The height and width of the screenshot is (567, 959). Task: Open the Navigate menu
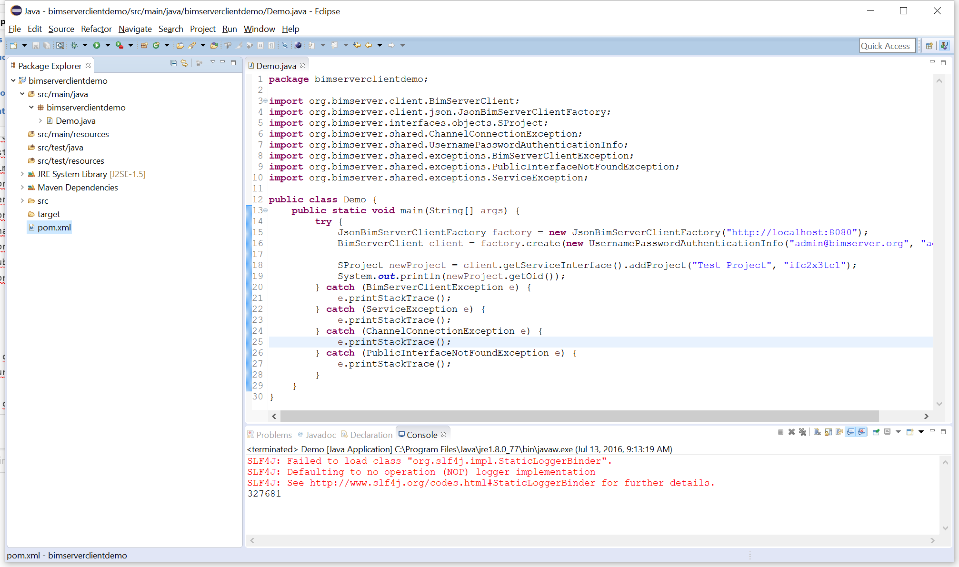pyautogui.click(x=135, y=29)
